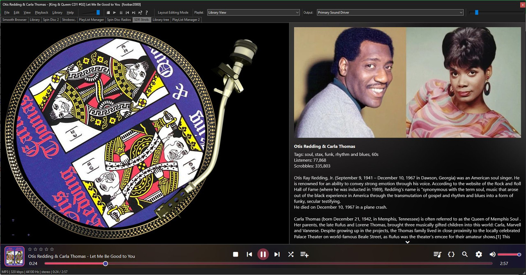
Task: Click the toolbar pause icon
Action: click(121, 12)
